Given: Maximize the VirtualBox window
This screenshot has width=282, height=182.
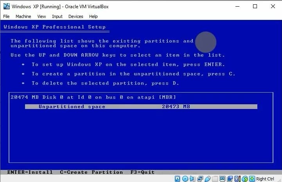Looking at the screenshot, I should point(255,6).
